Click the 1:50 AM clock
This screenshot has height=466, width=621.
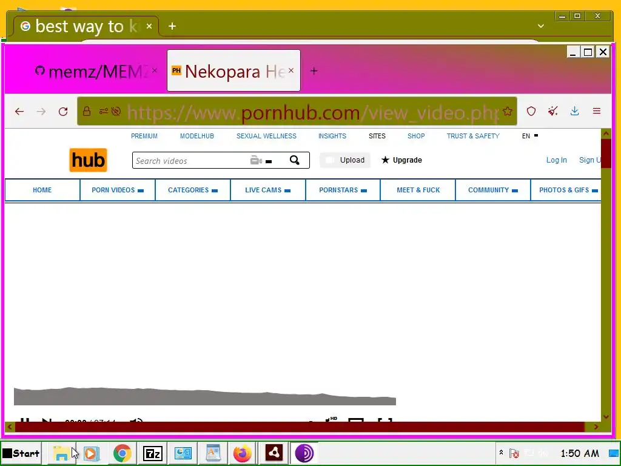580,453
